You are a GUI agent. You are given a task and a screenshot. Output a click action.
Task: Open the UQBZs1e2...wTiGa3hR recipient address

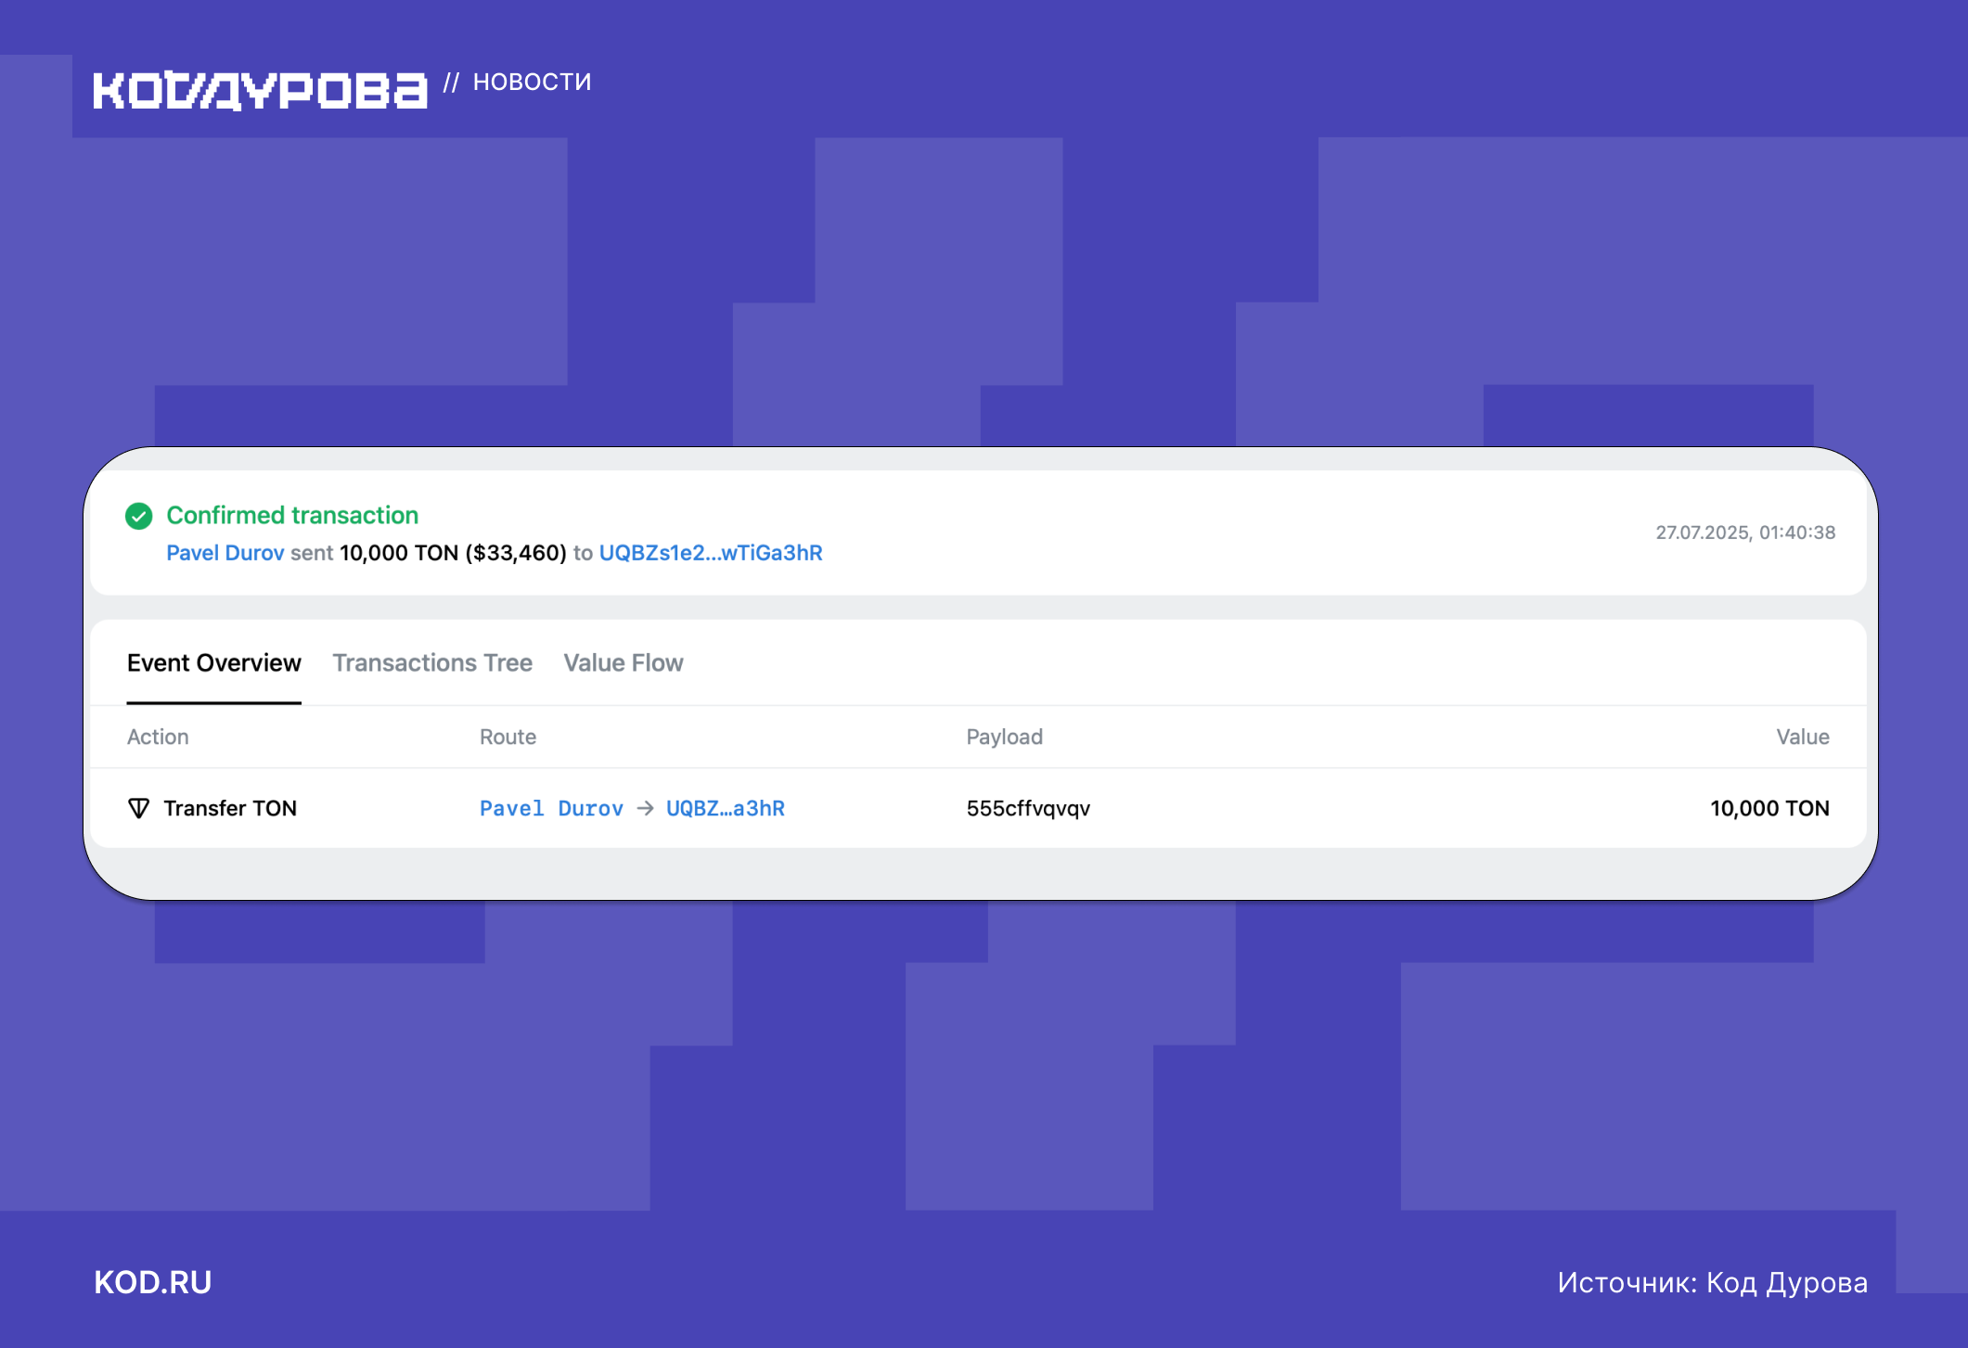point(711,553)
